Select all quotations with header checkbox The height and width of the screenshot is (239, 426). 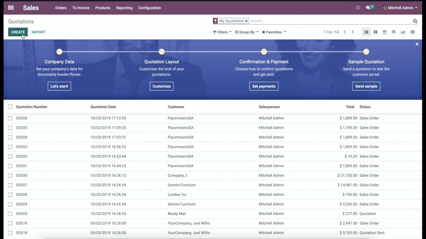tap(10, 107)
